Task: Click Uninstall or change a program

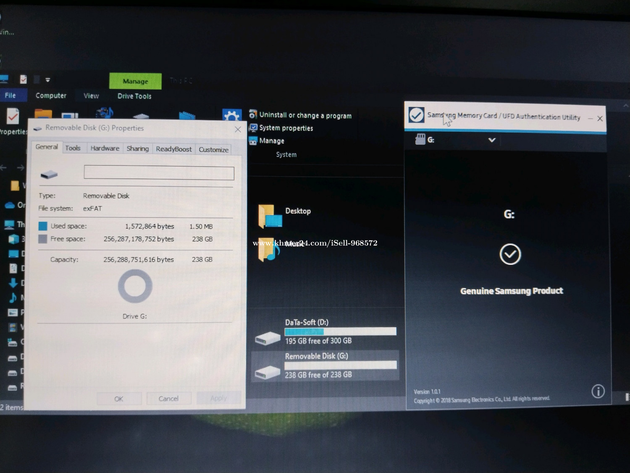Action: tap(305, 115)
